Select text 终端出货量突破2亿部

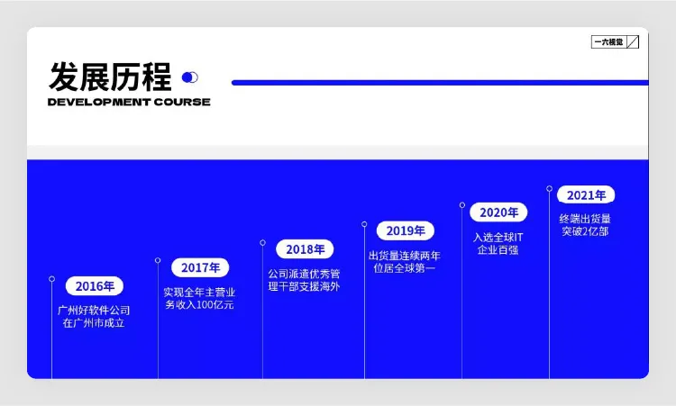(x=585, y=225)
